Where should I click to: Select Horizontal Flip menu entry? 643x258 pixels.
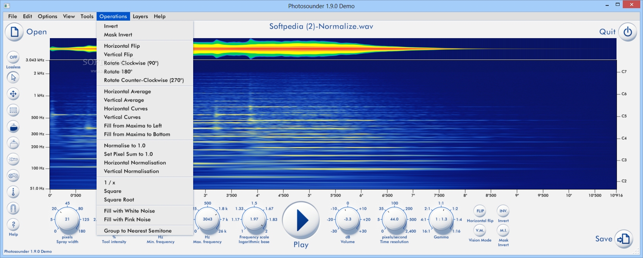coord(145,46)
